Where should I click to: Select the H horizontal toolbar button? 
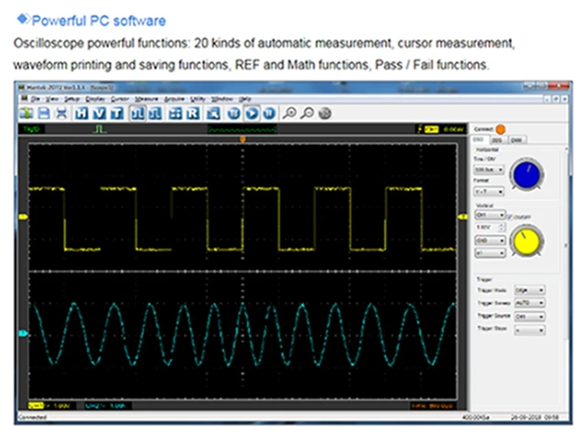point(82,113)
